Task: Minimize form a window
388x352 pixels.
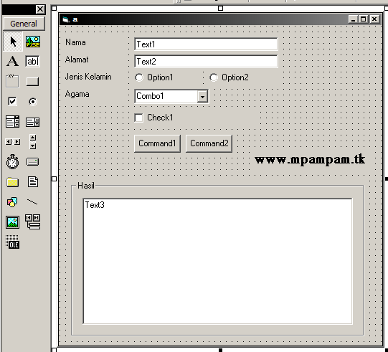Action: tap(353, 19)
